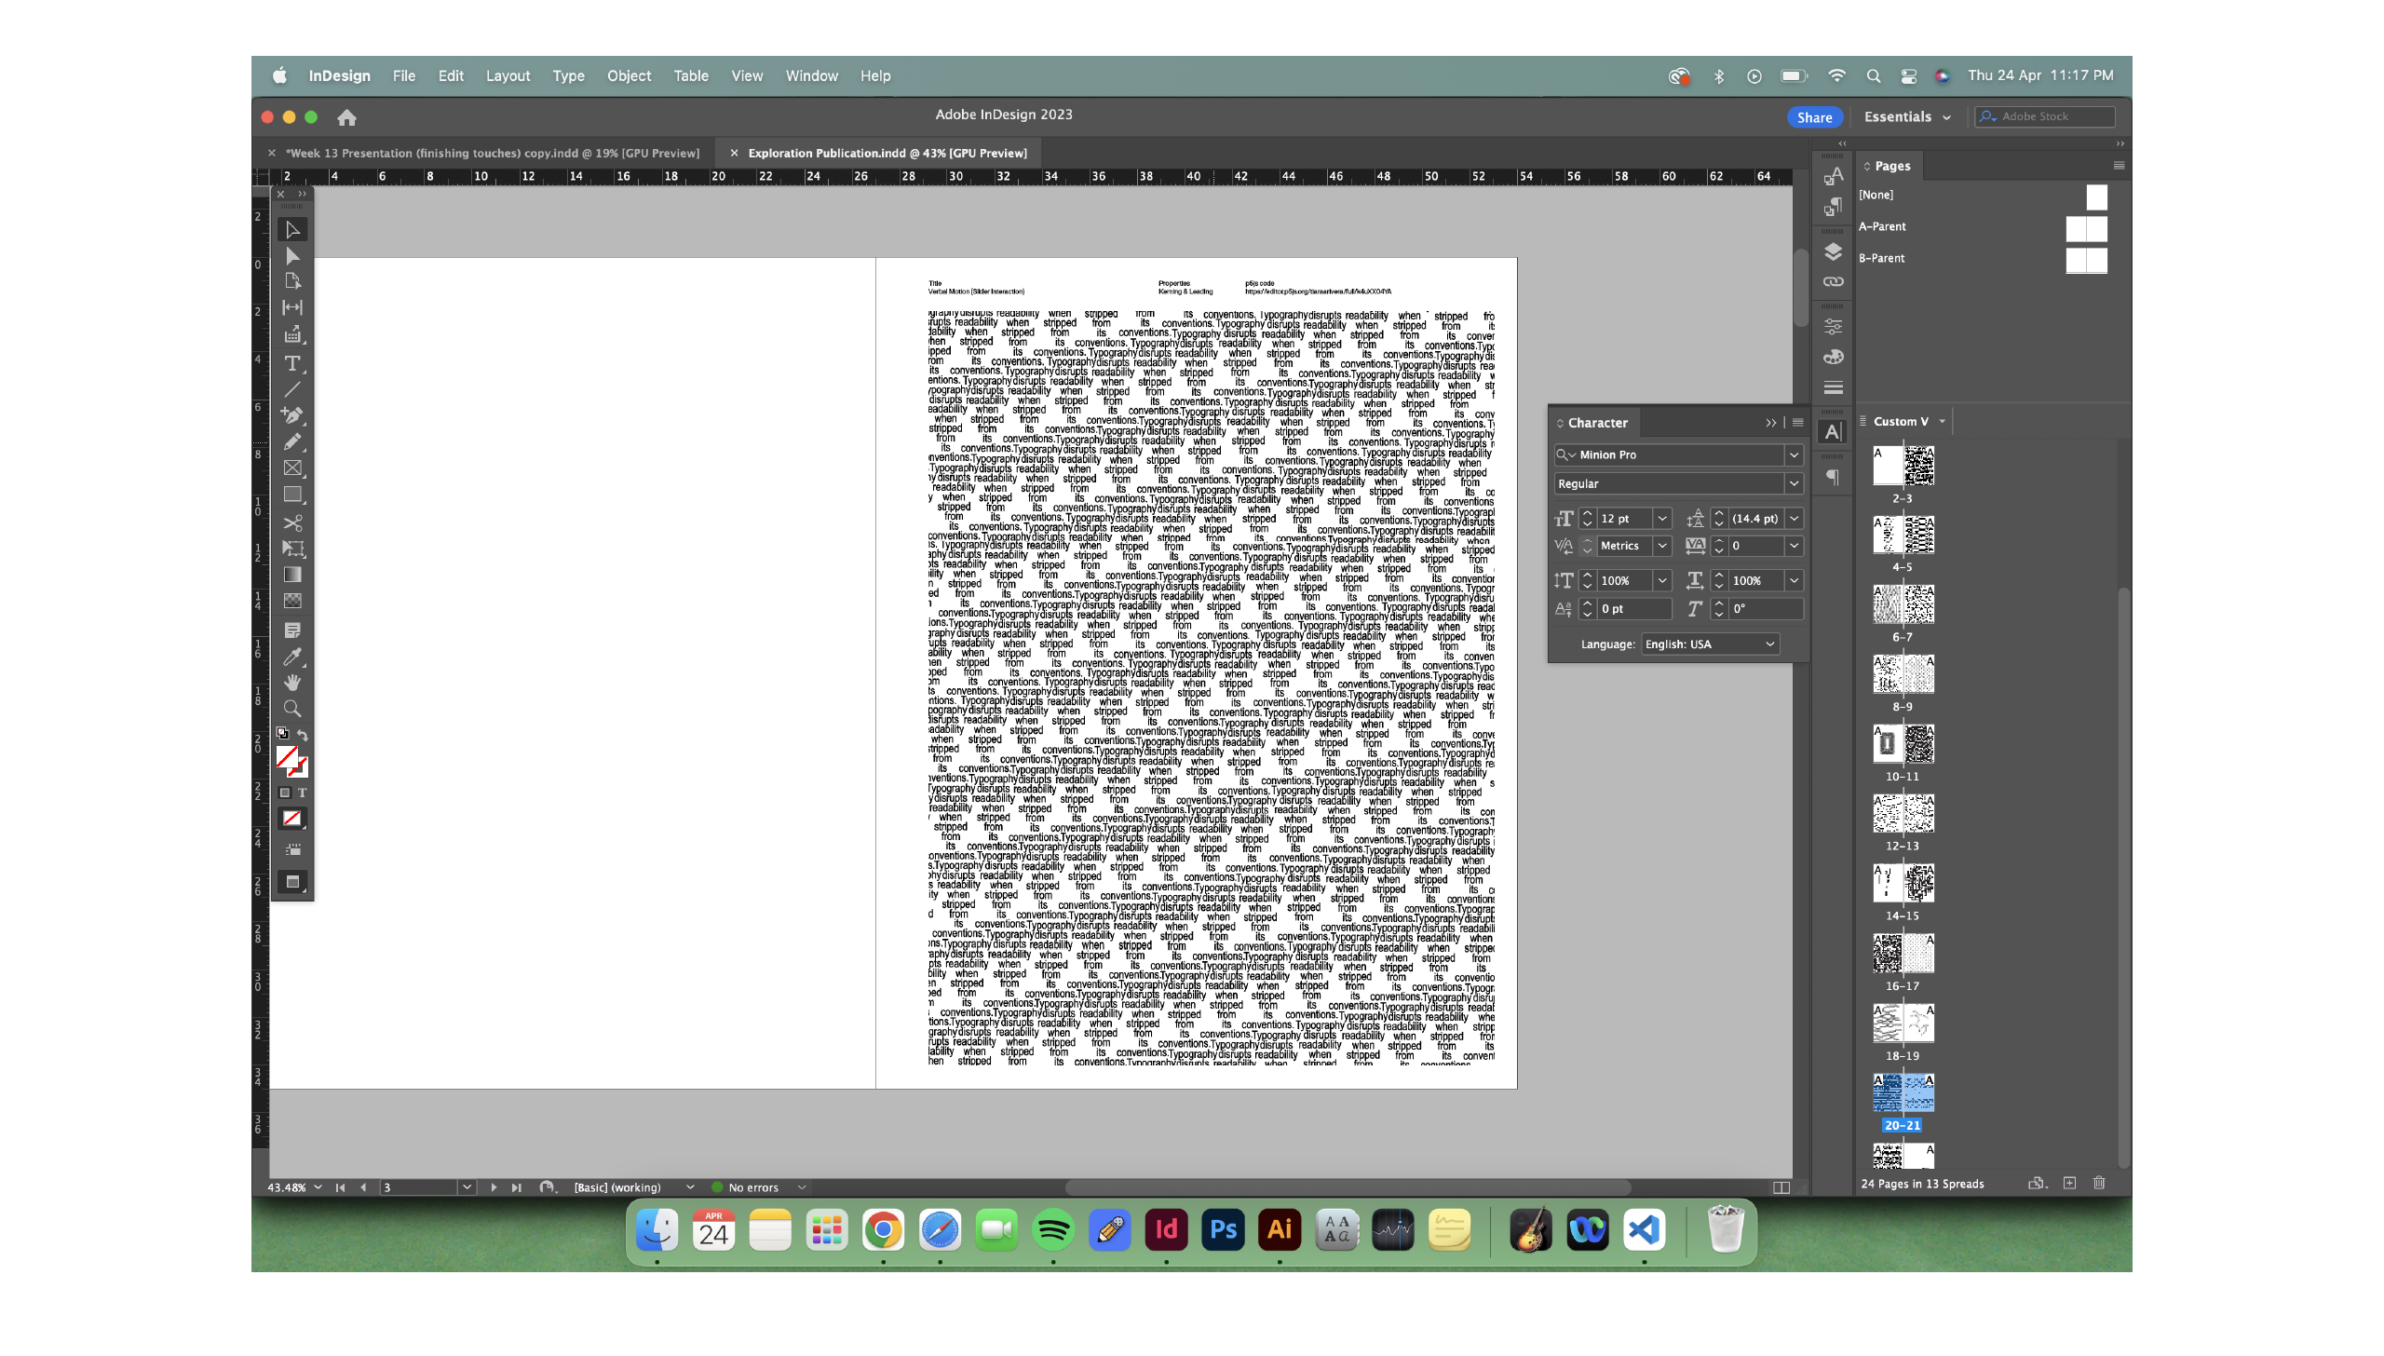
Task: Select the Content Collector tool
Action: tap(292, 334)
